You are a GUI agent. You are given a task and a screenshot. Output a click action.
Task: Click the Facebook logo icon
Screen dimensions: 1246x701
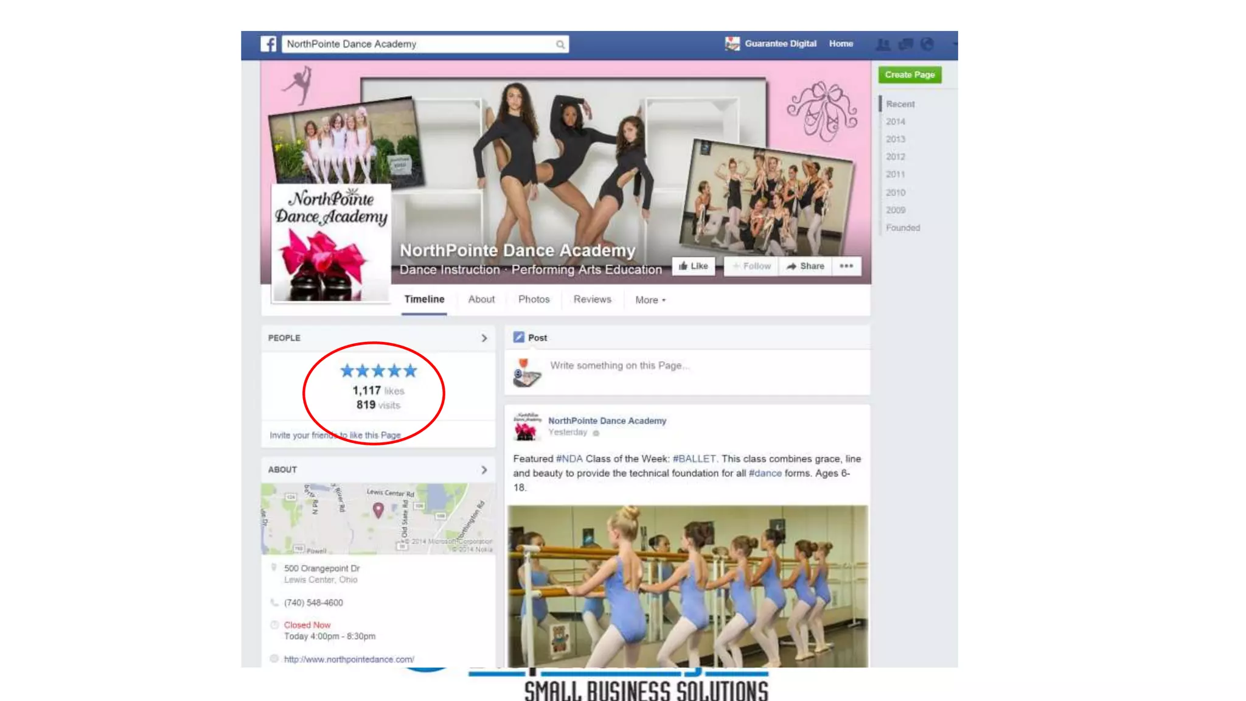coord(268,44)
